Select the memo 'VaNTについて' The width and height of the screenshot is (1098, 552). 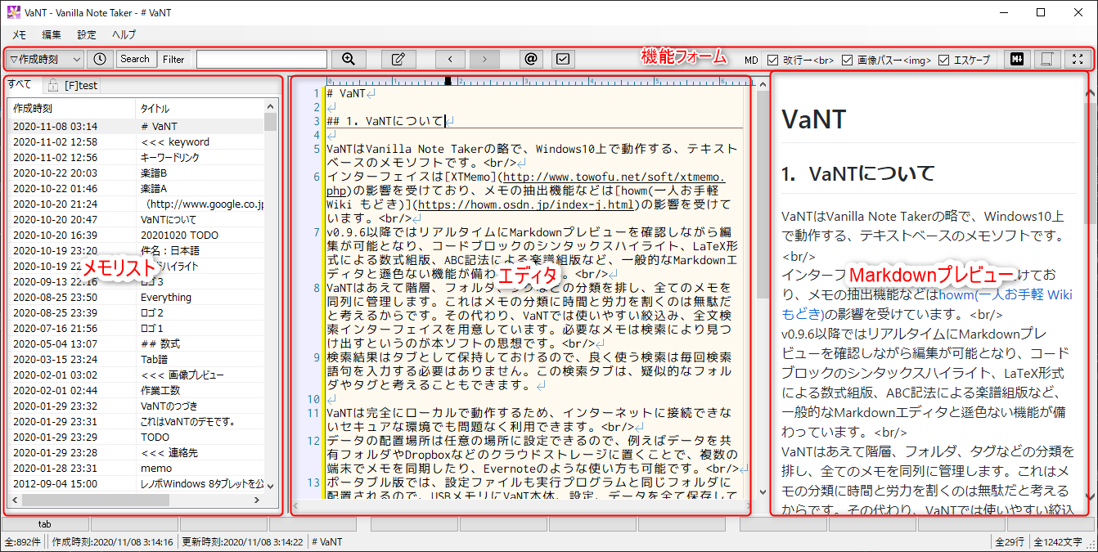point(136,219)
